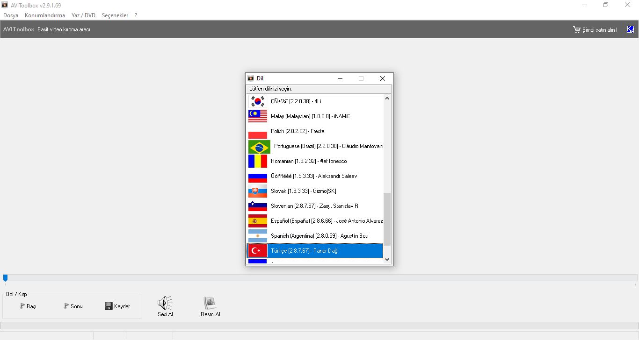
Task: Open the Seçenekler menu
Action: [x=115, y=15]
